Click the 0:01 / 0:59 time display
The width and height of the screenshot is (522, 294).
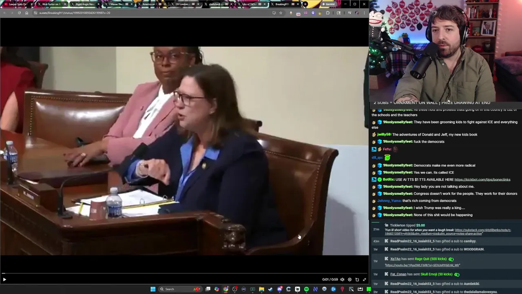coord(330,280)
